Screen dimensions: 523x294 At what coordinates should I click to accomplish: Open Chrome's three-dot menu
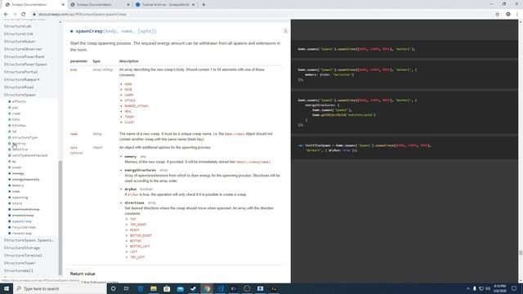(x=517, y=15)
